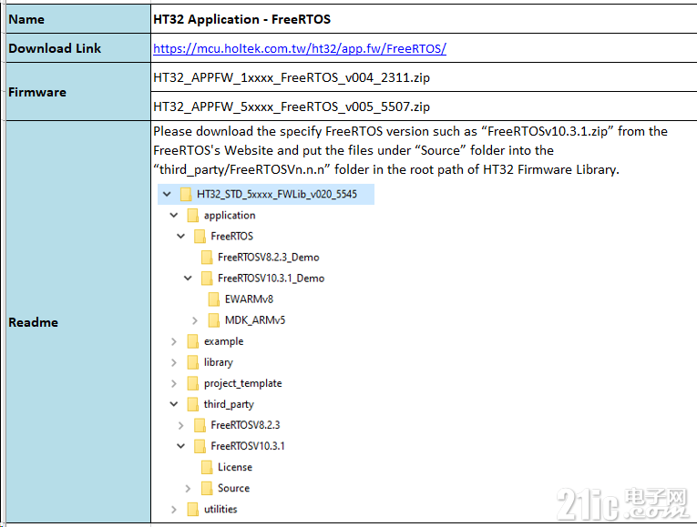Click the Source folder icon
697x527 pixels.
click(207, 489)
